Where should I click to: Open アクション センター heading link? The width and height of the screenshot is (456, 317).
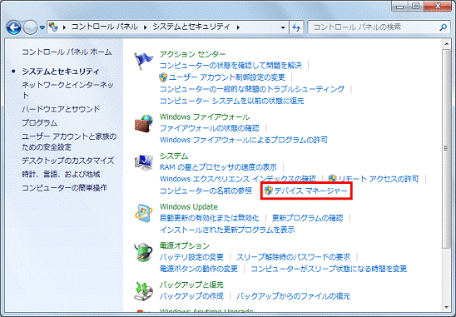click(192, 54)
